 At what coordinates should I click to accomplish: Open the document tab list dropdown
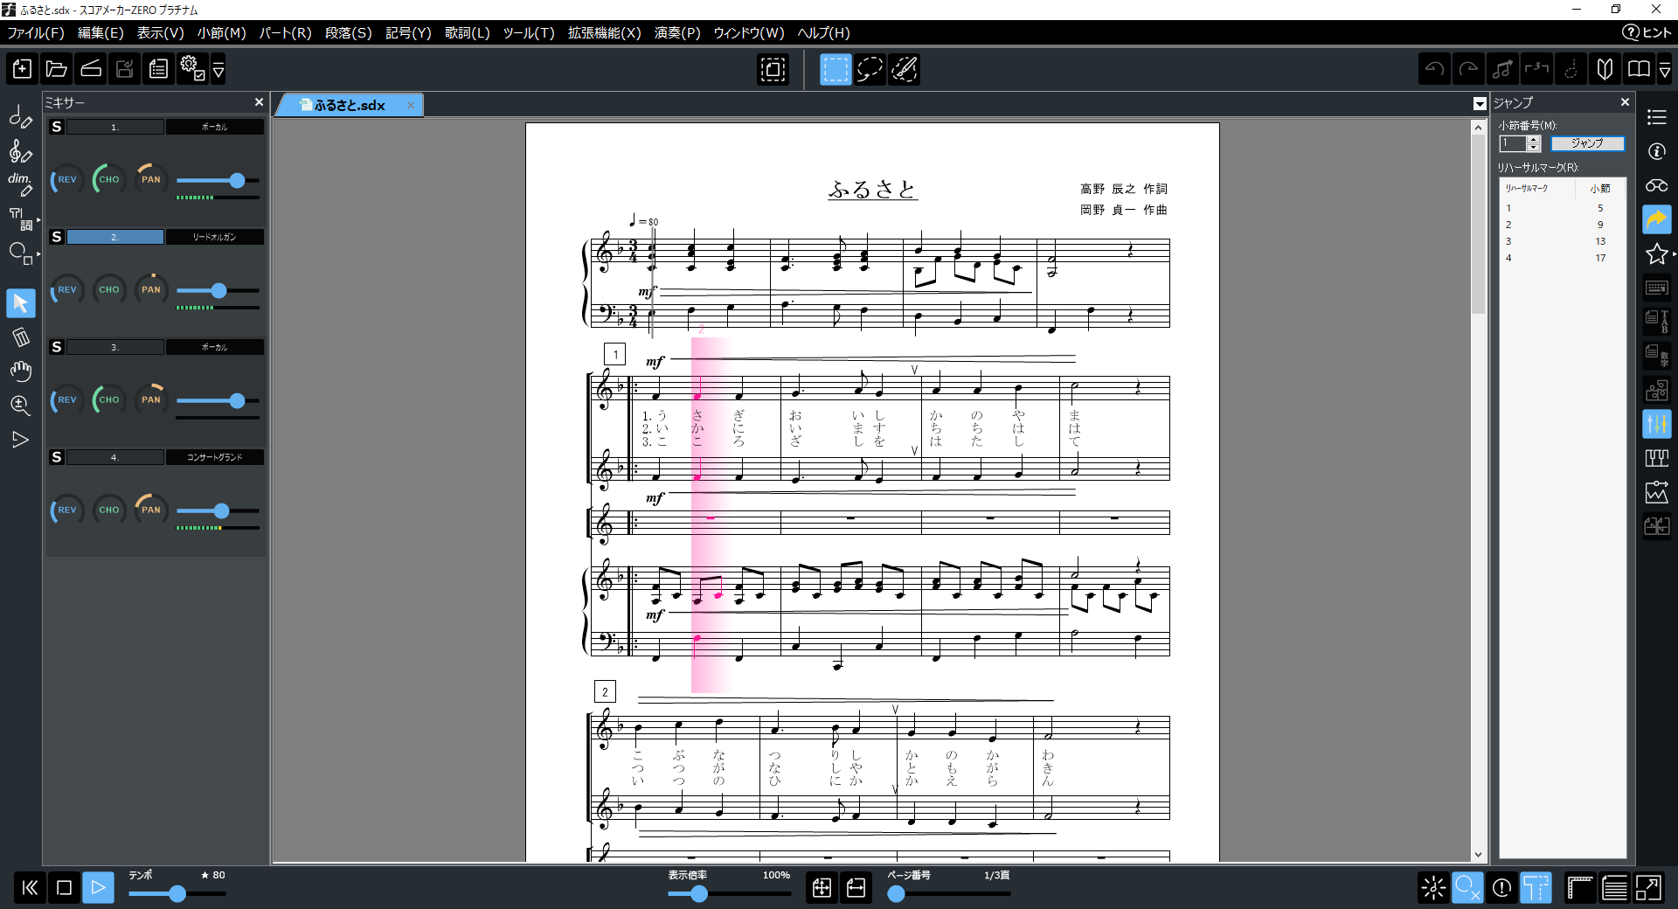1480,104
